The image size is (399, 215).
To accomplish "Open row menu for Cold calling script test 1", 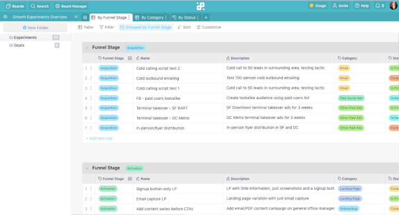I will pyautogui.click(x=91, y=88).
